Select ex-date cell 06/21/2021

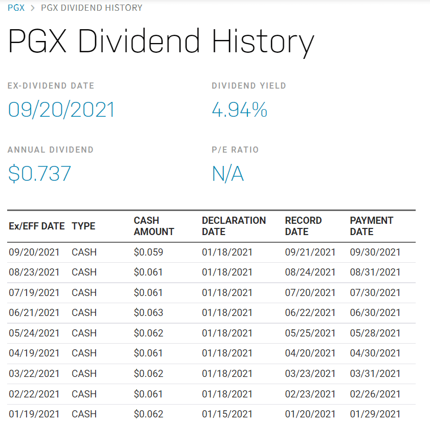tap(34, 312)
